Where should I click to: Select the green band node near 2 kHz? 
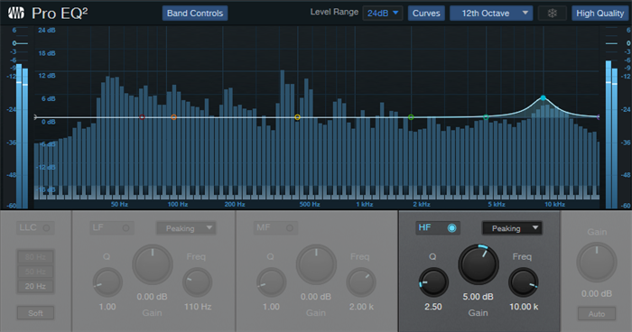tap(411, 117)
